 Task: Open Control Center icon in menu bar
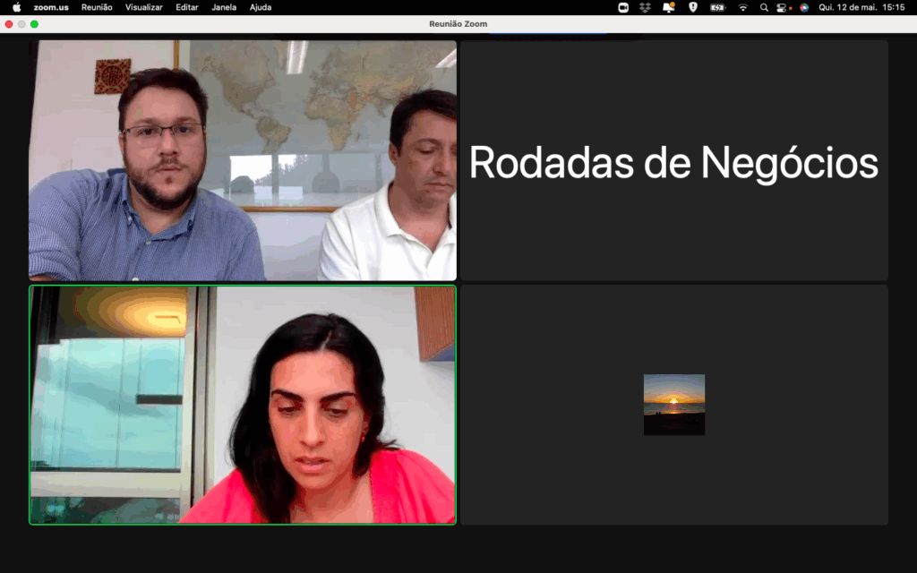tap(781, 7)
